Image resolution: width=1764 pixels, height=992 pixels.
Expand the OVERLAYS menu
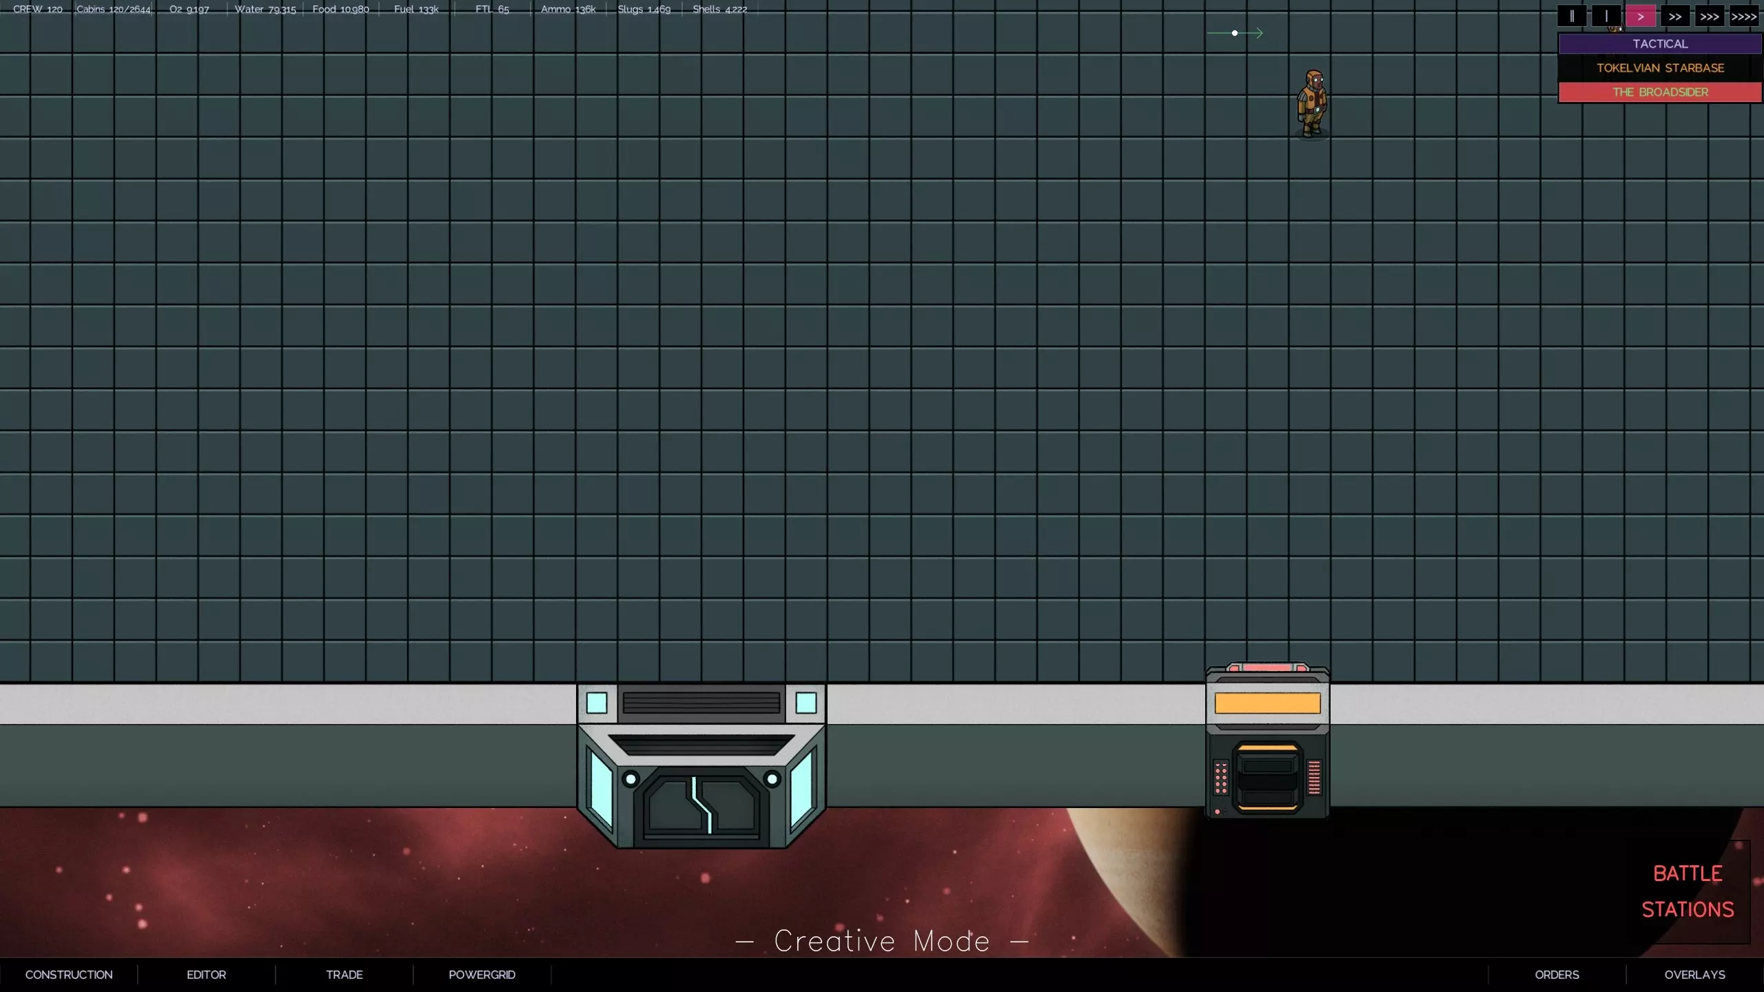[1694, 975]
